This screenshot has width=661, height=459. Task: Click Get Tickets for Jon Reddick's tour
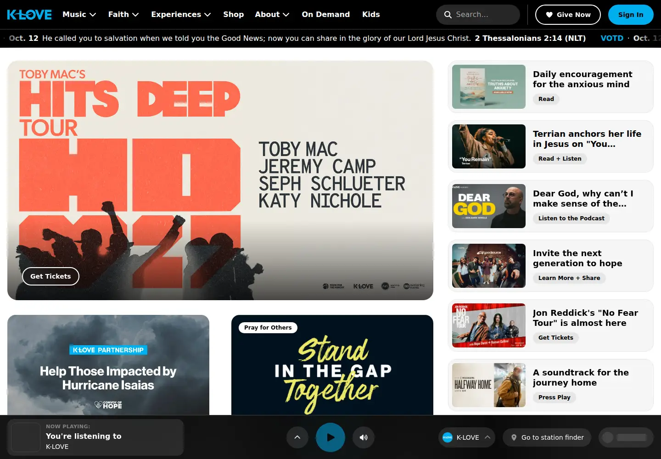click(x=556, y=338)
